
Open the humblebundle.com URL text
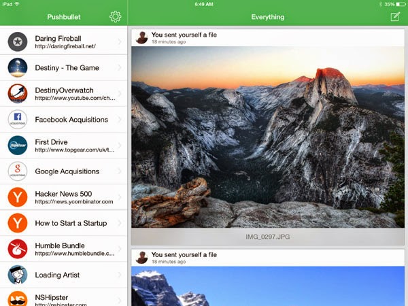coord(75,254)
